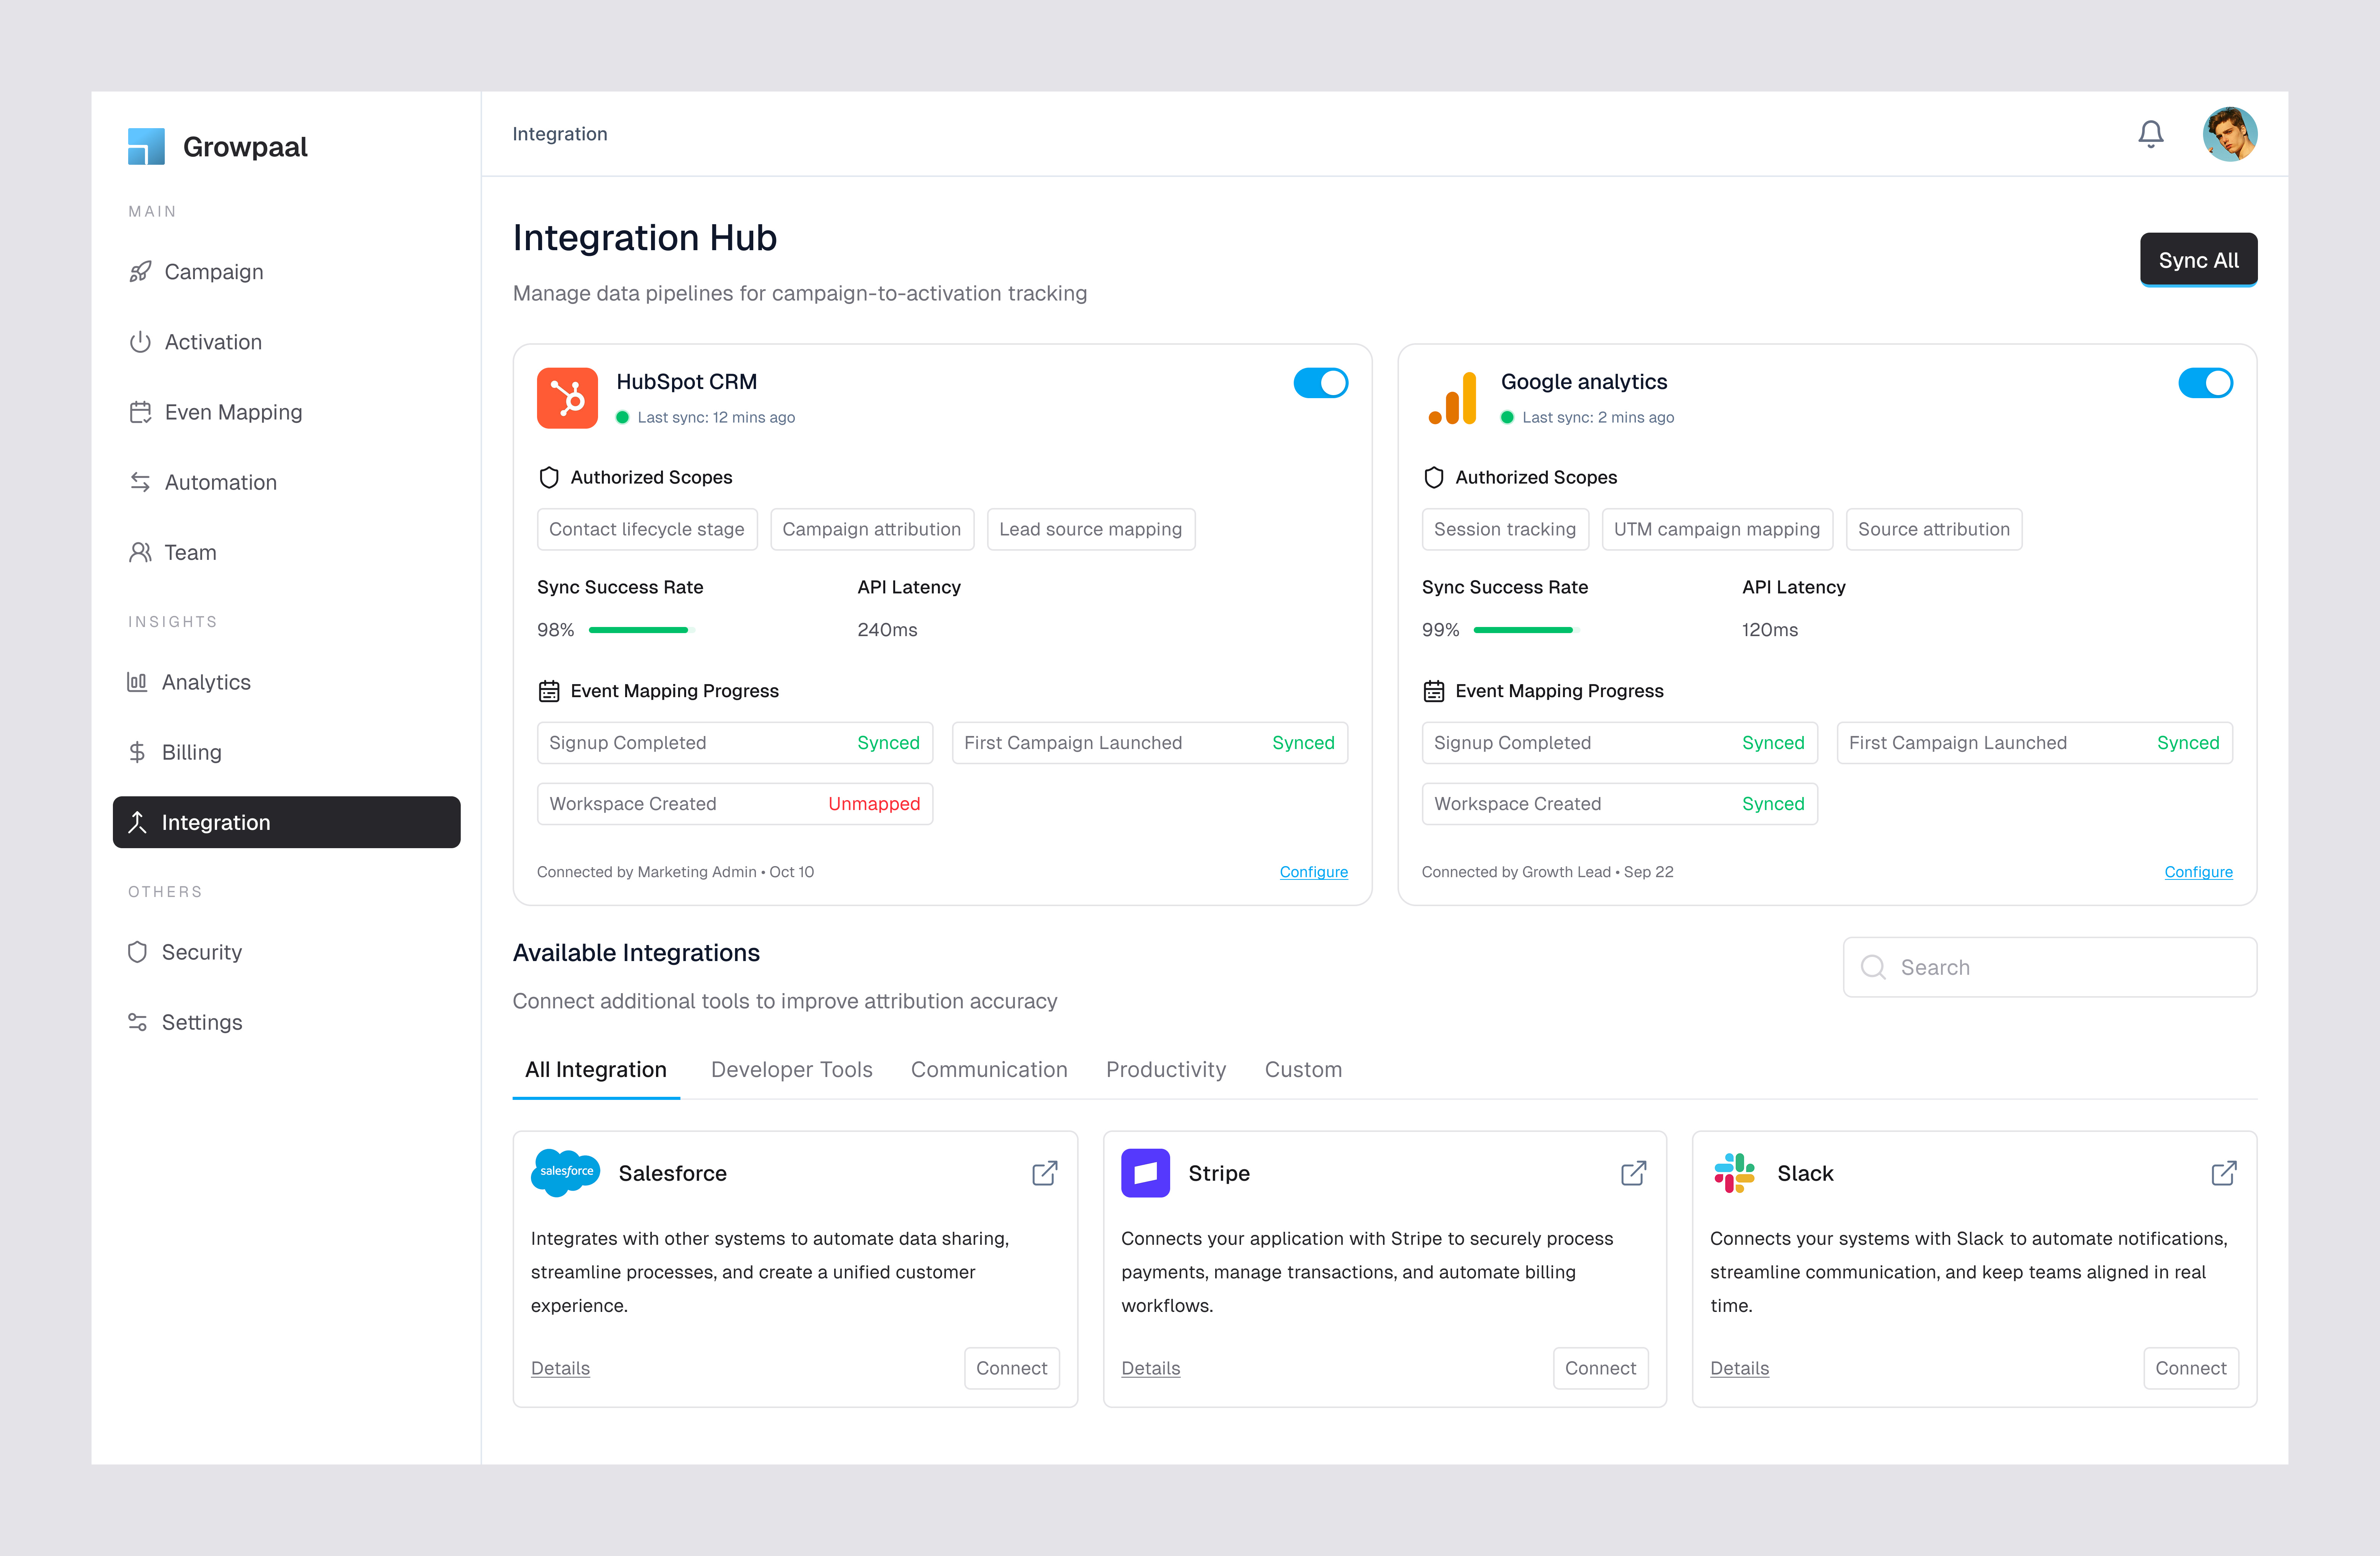Click the Team people icon
Screen dimensions: 2380x1556
140,552
